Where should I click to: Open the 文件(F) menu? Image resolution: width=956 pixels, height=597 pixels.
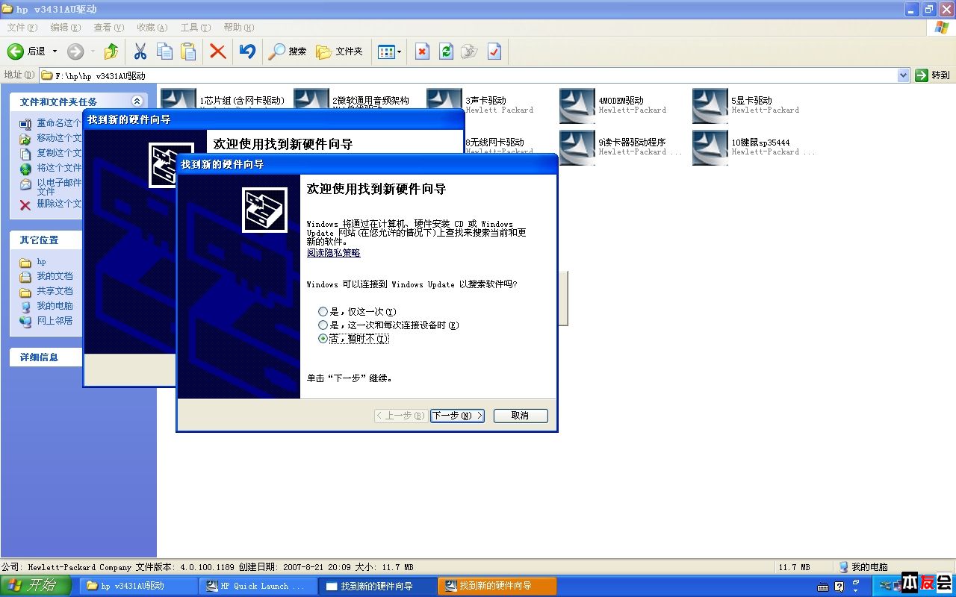pyautogui.click(x=22, y=28)
